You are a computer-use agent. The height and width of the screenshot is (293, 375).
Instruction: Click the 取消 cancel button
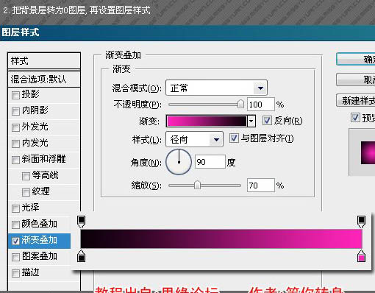[x=356, y=80]
